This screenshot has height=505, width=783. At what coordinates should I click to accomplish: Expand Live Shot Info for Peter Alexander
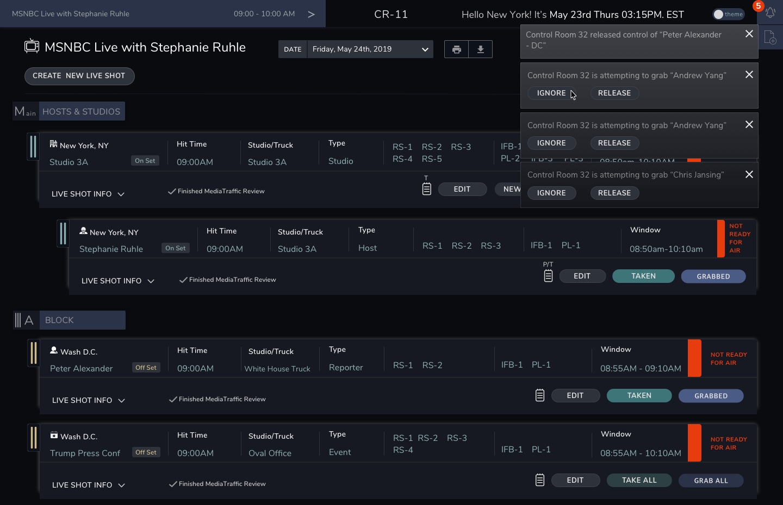click(89, 400)
